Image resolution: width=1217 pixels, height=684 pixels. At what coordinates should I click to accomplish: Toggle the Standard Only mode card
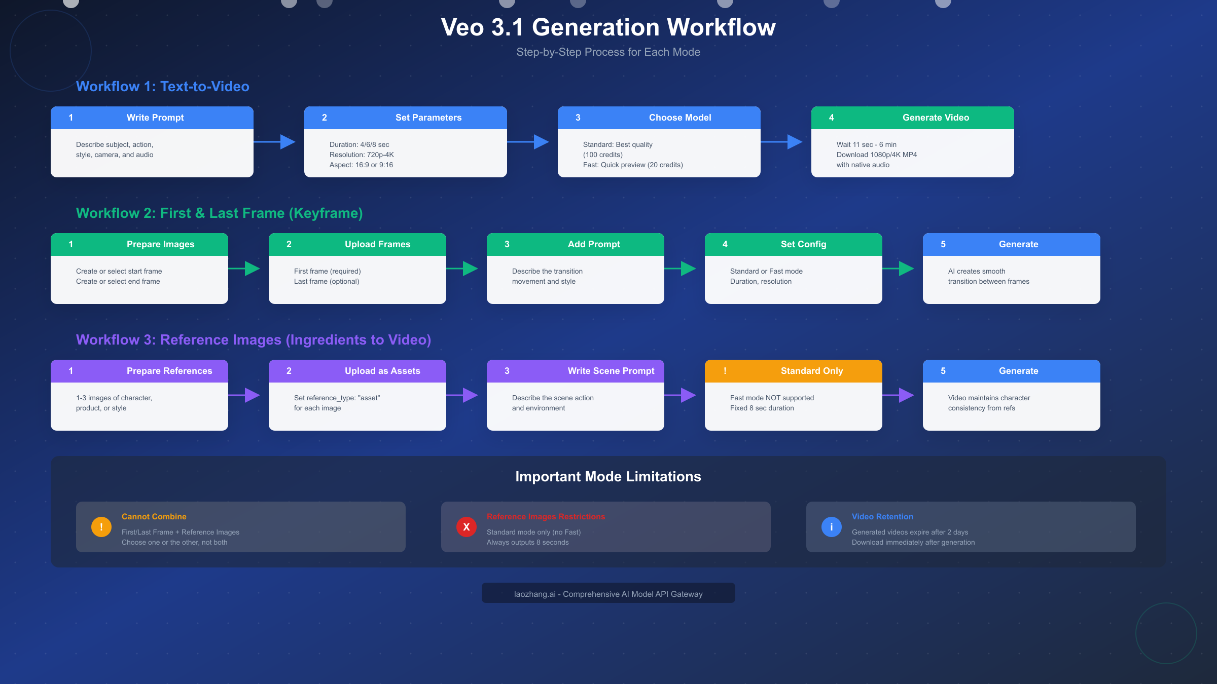pyautogui.click(x=793, y=395)
